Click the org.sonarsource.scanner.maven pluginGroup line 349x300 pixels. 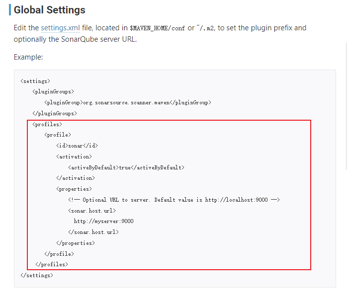point(128,102)
